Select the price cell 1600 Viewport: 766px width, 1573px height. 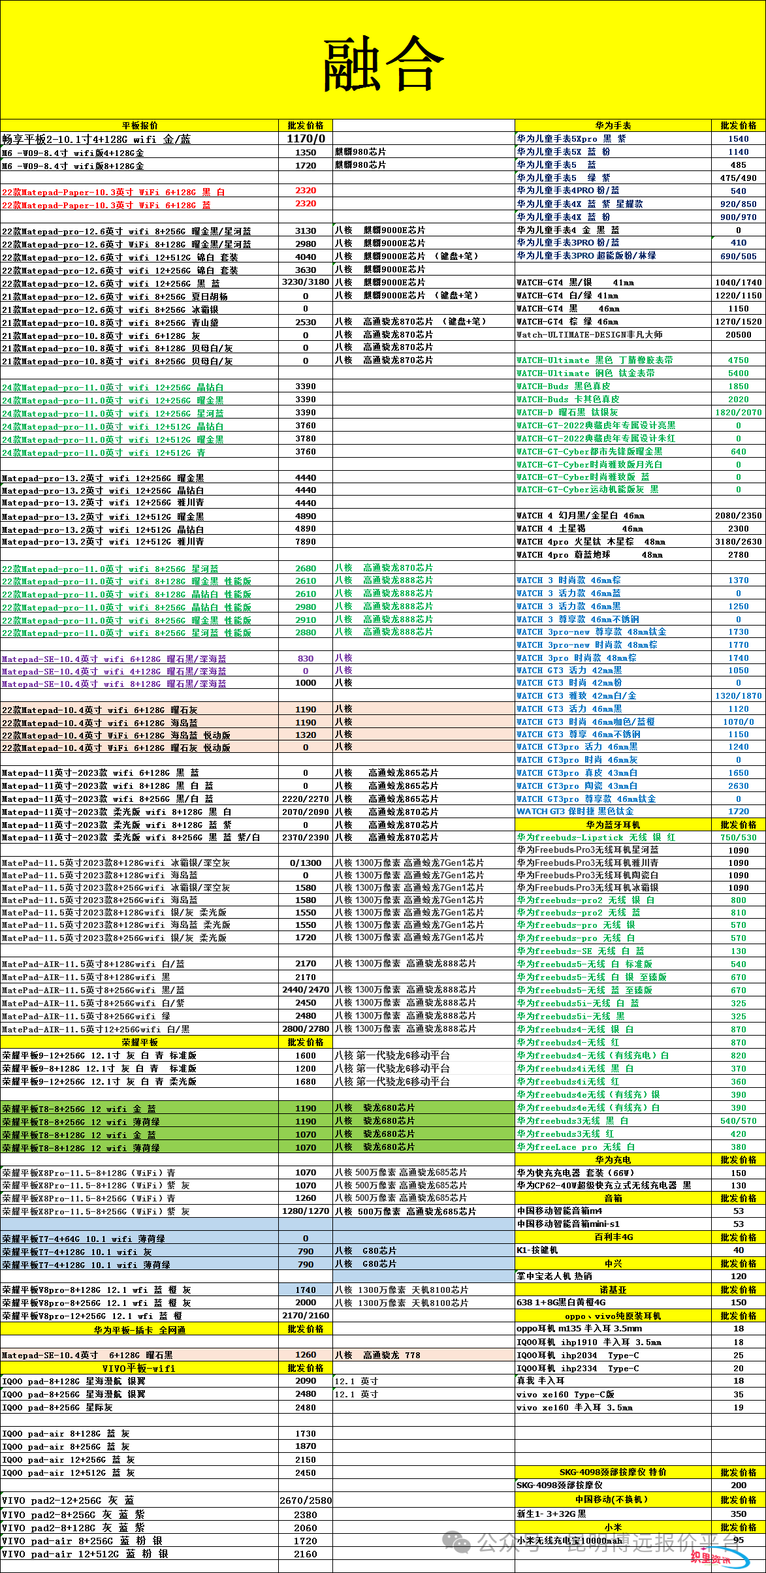[306, 1055]
